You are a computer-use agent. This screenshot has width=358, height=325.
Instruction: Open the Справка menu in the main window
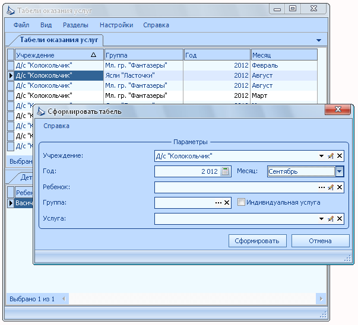(x=156, y=25)
